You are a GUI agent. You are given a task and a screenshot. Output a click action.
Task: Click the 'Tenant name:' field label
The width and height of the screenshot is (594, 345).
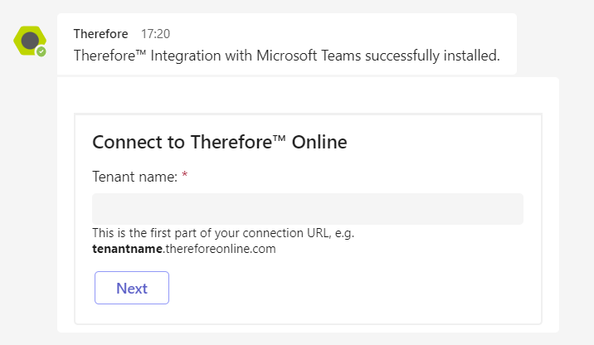click(134, 176)
